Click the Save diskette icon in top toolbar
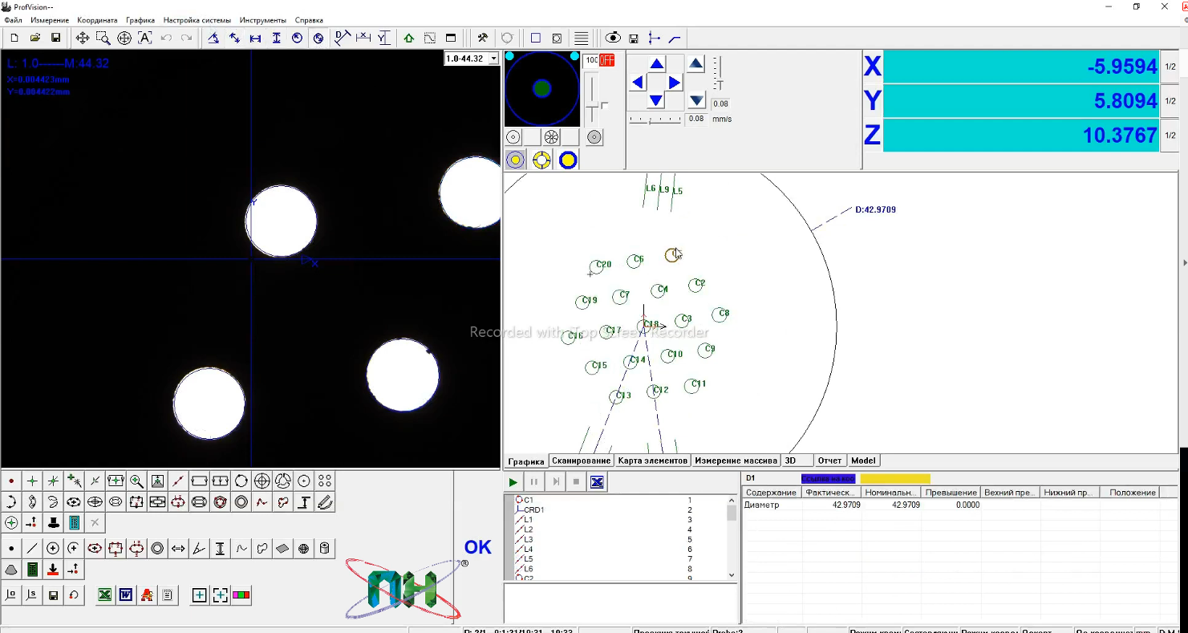The height and width of the screenshot is (633, 1188). tap(55, 38)
